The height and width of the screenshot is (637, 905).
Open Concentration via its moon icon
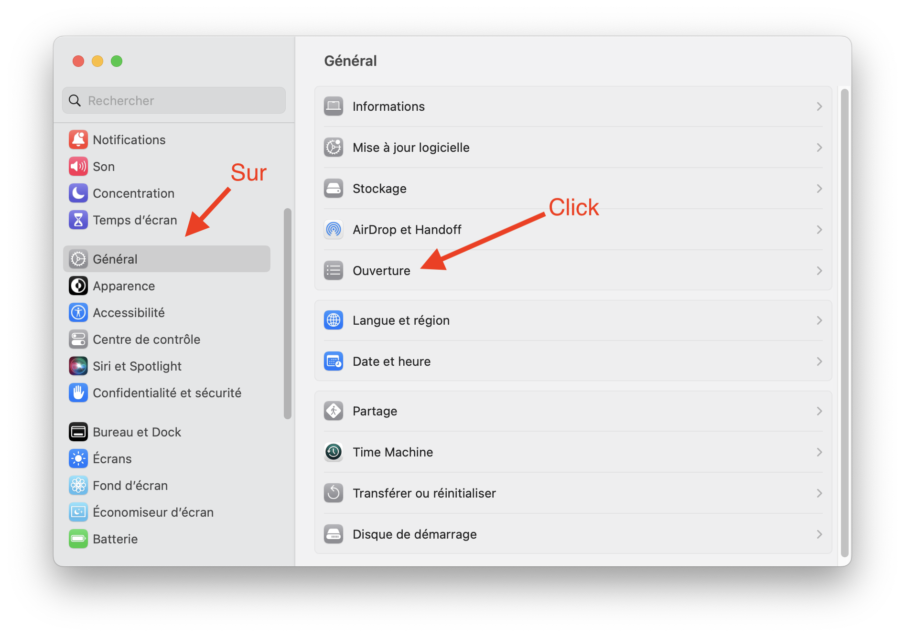click(x=78, y=193)
